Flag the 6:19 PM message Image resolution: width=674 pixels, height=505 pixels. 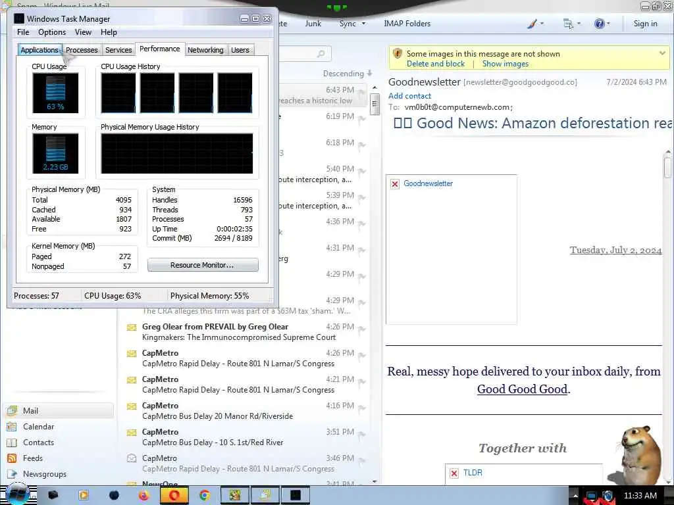(362, 118)
